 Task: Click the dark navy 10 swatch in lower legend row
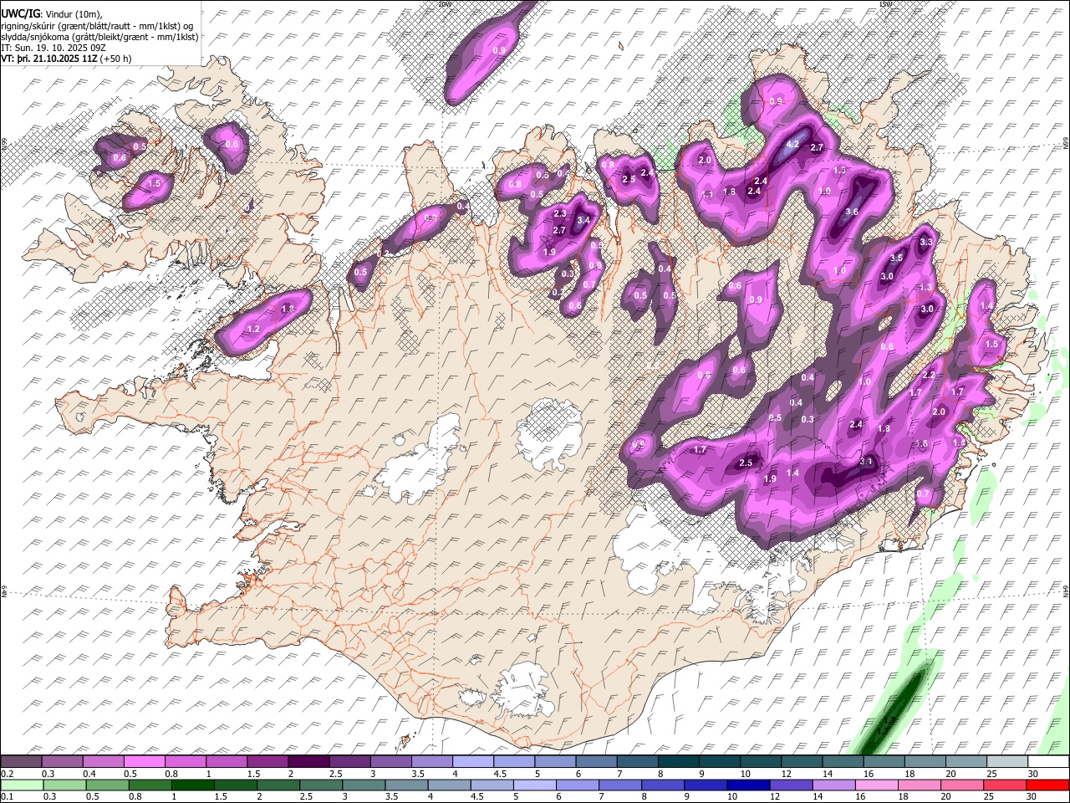[746, 785]
